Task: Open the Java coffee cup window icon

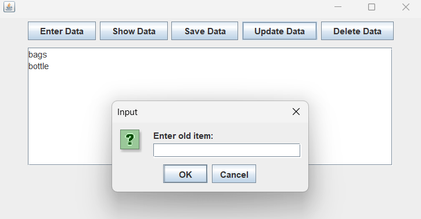Action: [9, 7]
